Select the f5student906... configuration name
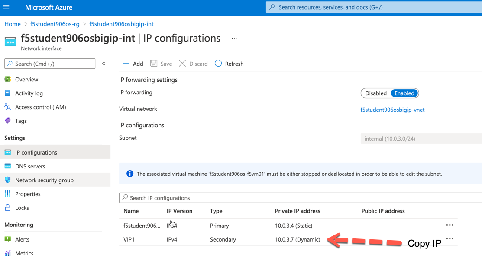Screen dimensions: 482x261 tap(142, 226)
